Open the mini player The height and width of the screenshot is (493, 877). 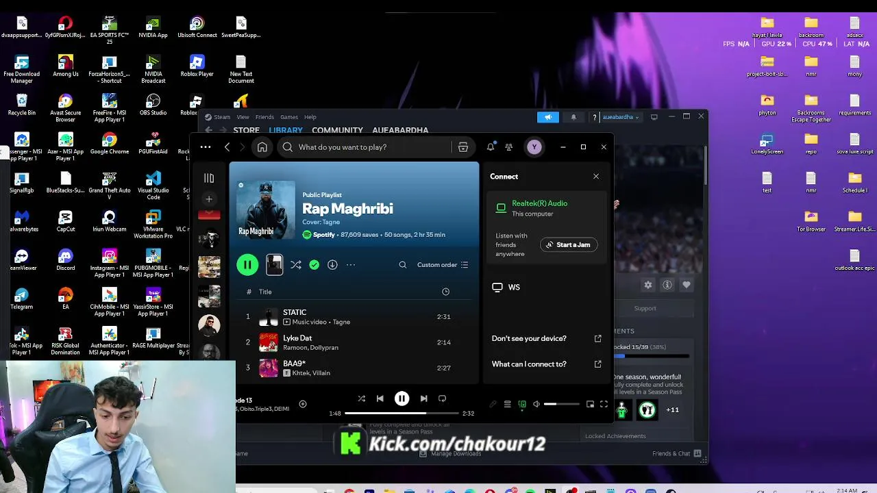coord(590,404)
